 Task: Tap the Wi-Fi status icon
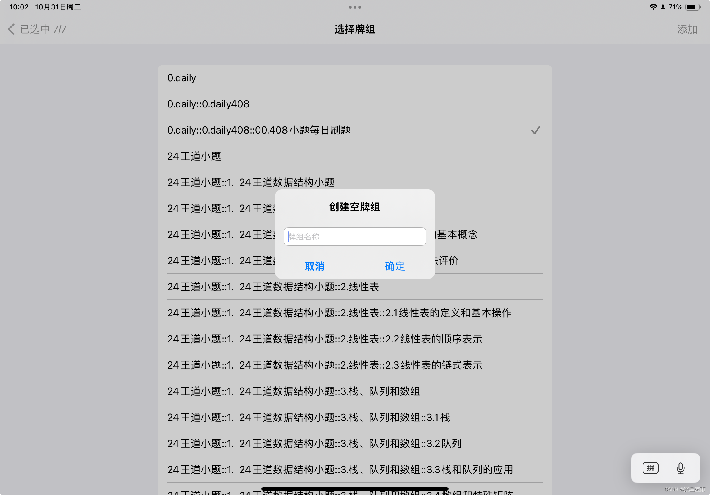point(653,7)
